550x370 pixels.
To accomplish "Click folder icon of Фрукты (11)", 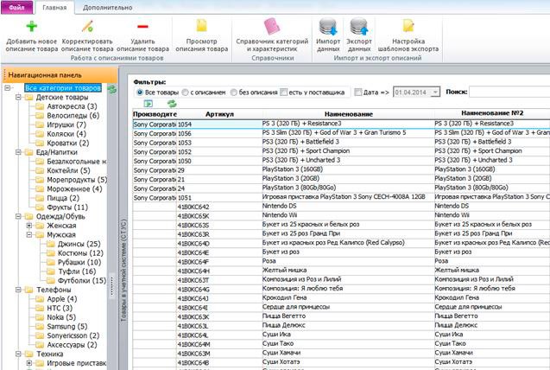I will click(40, 207).
